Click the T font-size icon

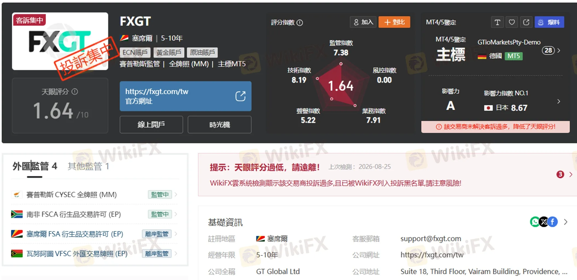pos(497,22)
